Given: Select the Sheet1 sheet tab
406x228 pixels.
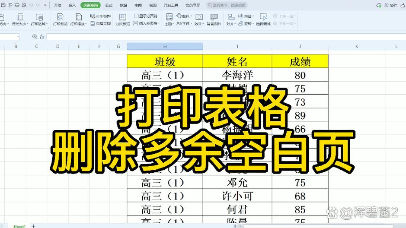Looking at the screenshot, I should (19, 226).
